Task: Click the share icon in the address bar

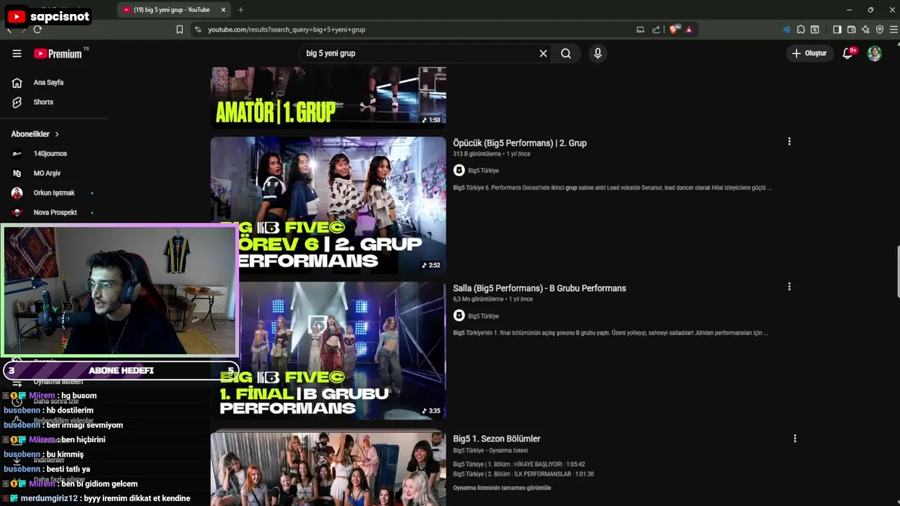Action: point(656,30)
